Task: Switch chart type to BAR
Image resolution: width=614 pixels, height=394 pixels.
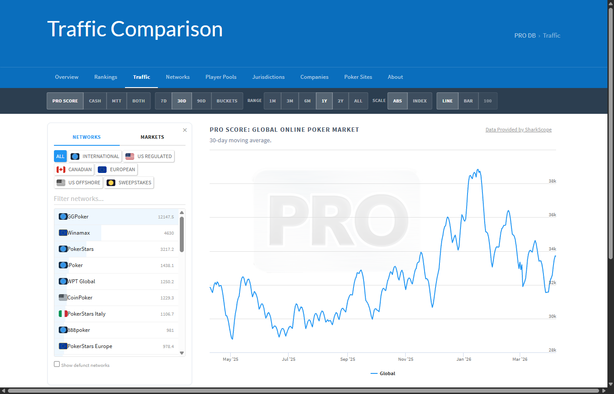Action: click(468, 101)
